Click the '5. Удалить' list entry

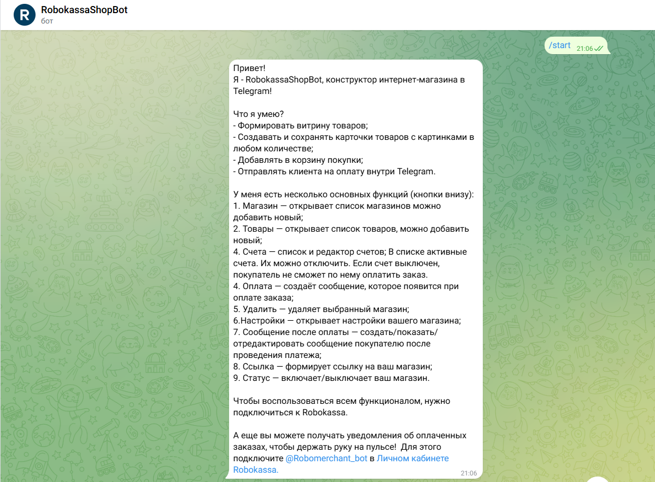(x=321, y=309)
